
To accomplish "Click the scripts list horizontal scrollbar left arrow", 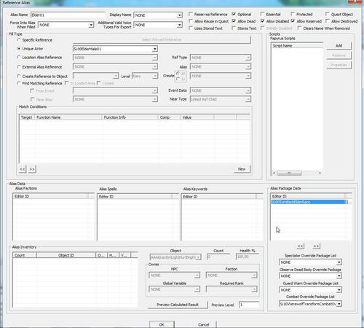I will (x=274, y=173).
